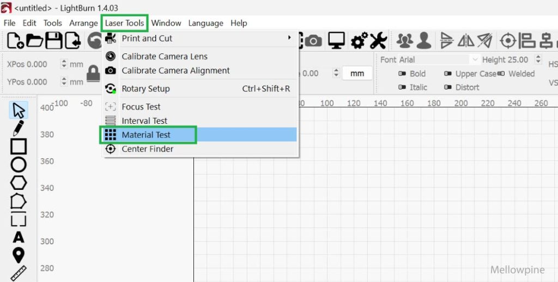Click the Align left edges icon

point(527,40)
